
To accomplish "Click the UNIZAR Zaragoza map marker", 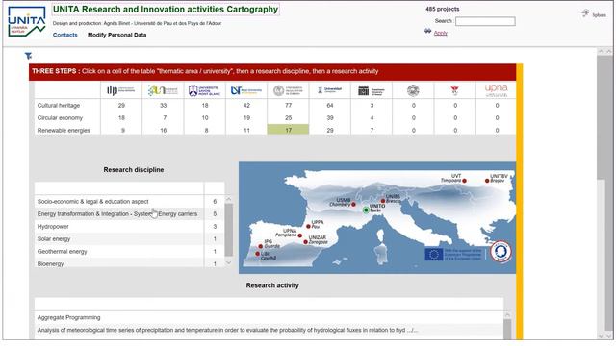I will [306, 242].
